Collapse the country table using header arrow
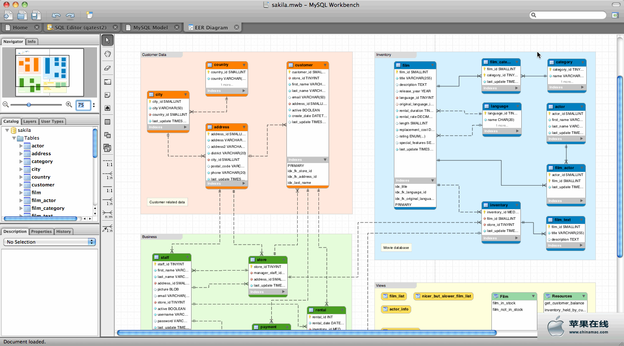This screenshot has height=346, width=624. [244, 65]
